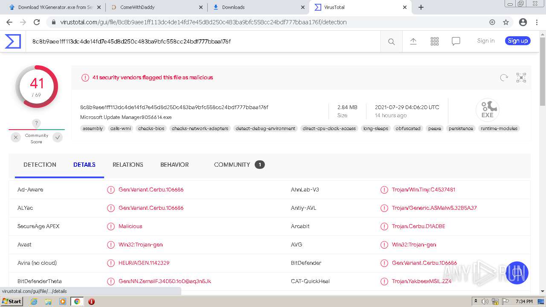Open the comments speech bubble icon

click(x=456, y=41)
